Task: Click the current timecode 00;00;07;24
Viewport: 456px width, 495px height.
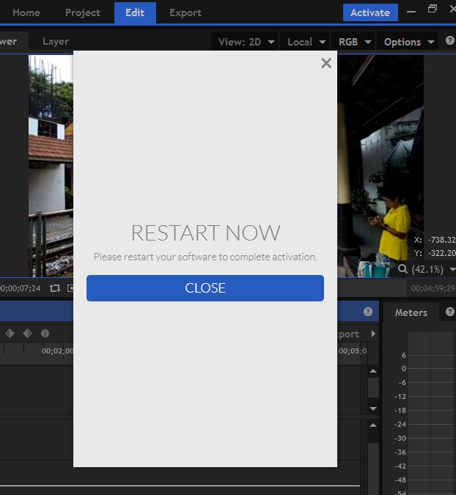Action: [21, 288]
